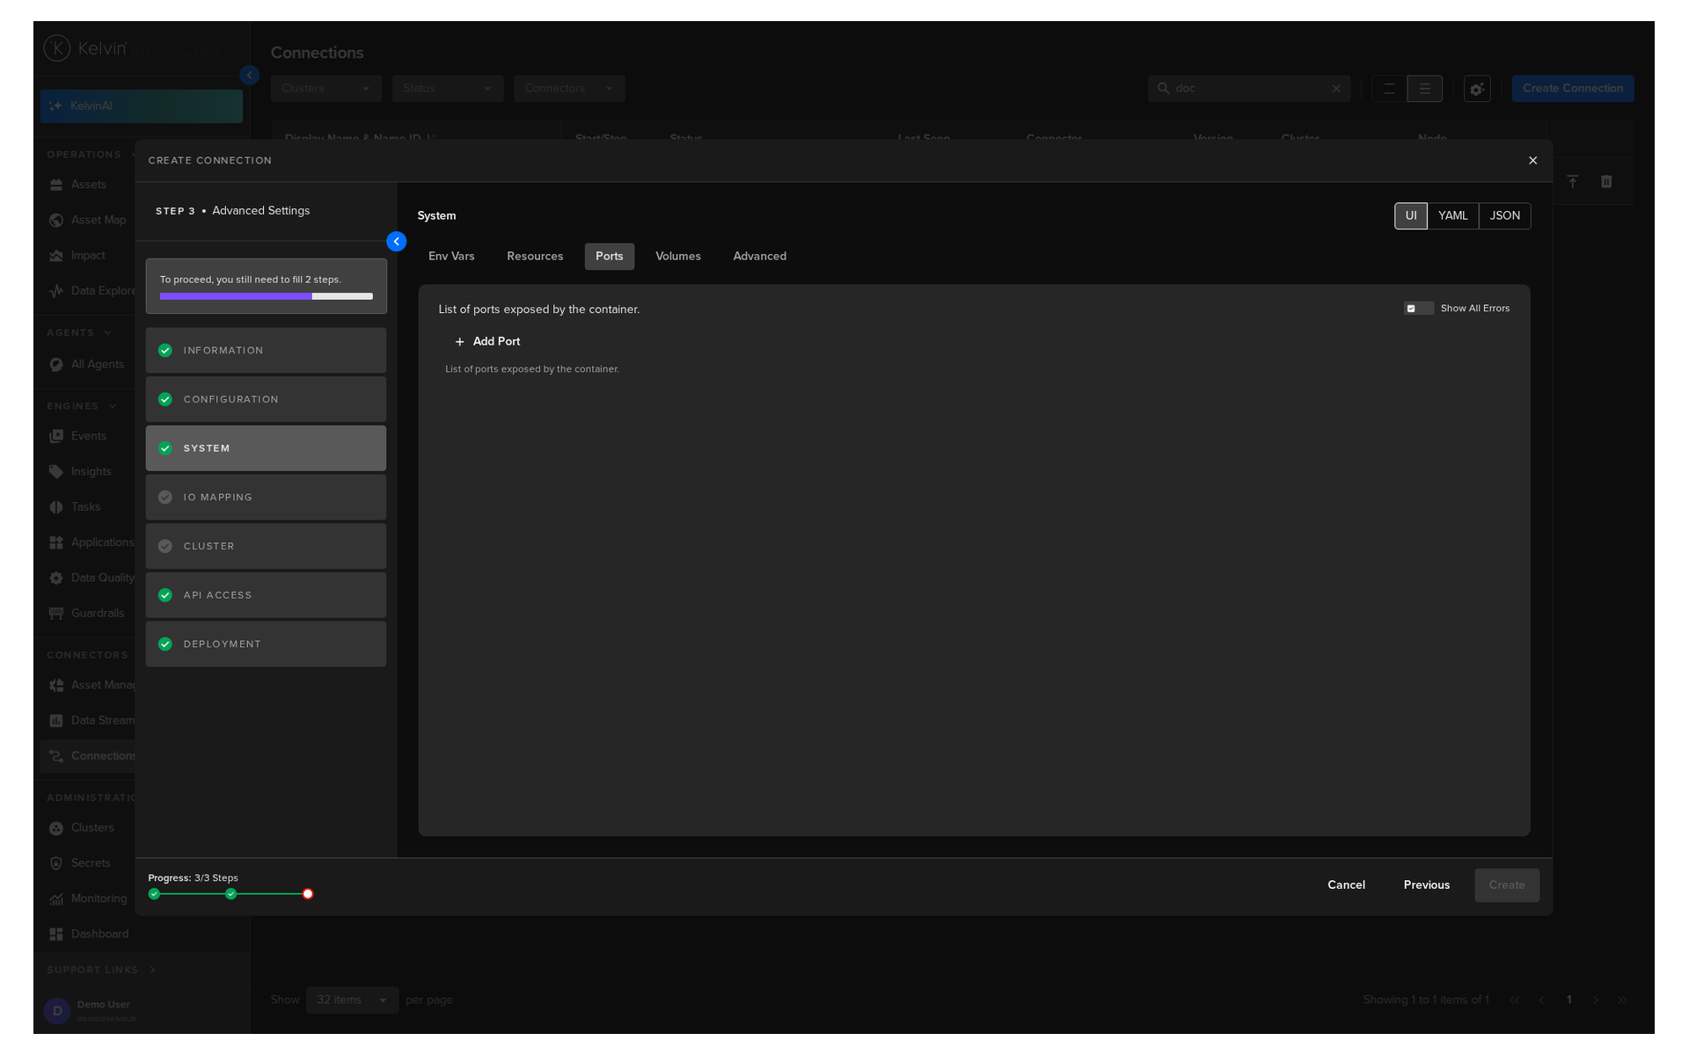Open Data Quality gear icon
The width and height of the screenshot is (1689, 1055).
(56, 578)
